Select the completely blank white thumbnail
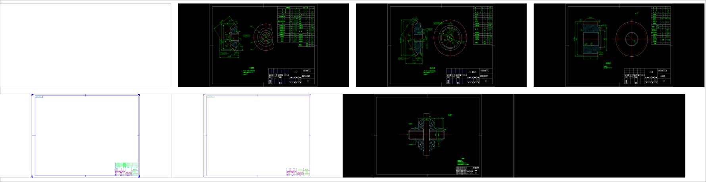706x182 pixels. coord(86,45)
